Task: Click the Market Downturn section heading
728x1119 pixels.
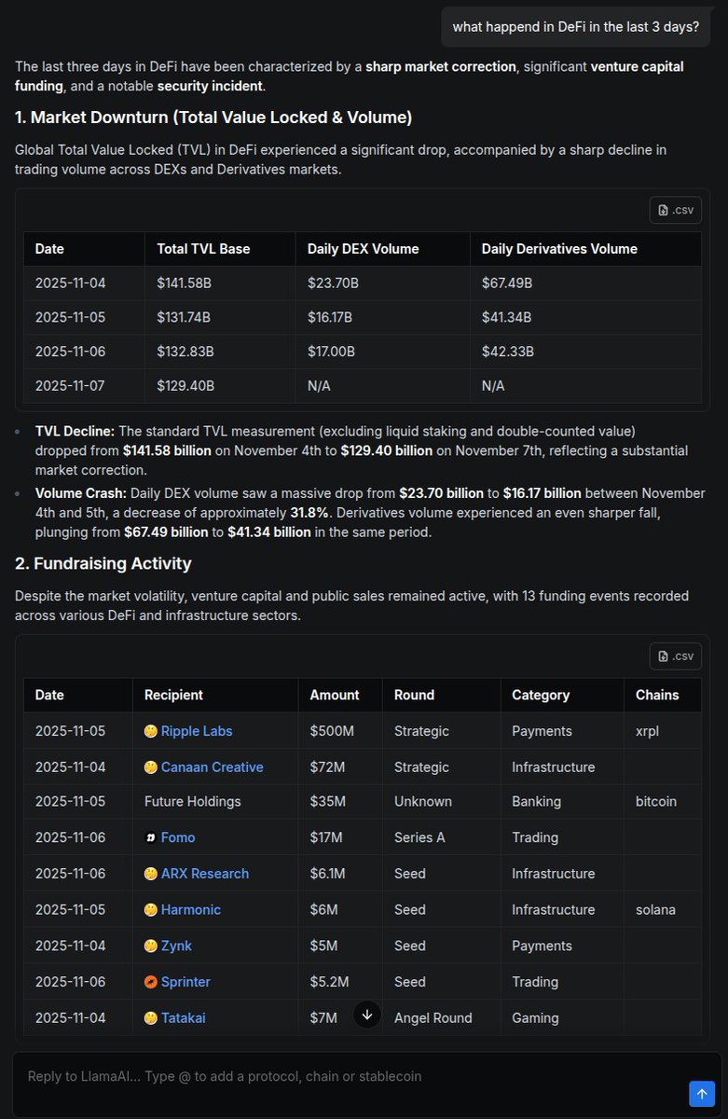Action: pos(213,117)
